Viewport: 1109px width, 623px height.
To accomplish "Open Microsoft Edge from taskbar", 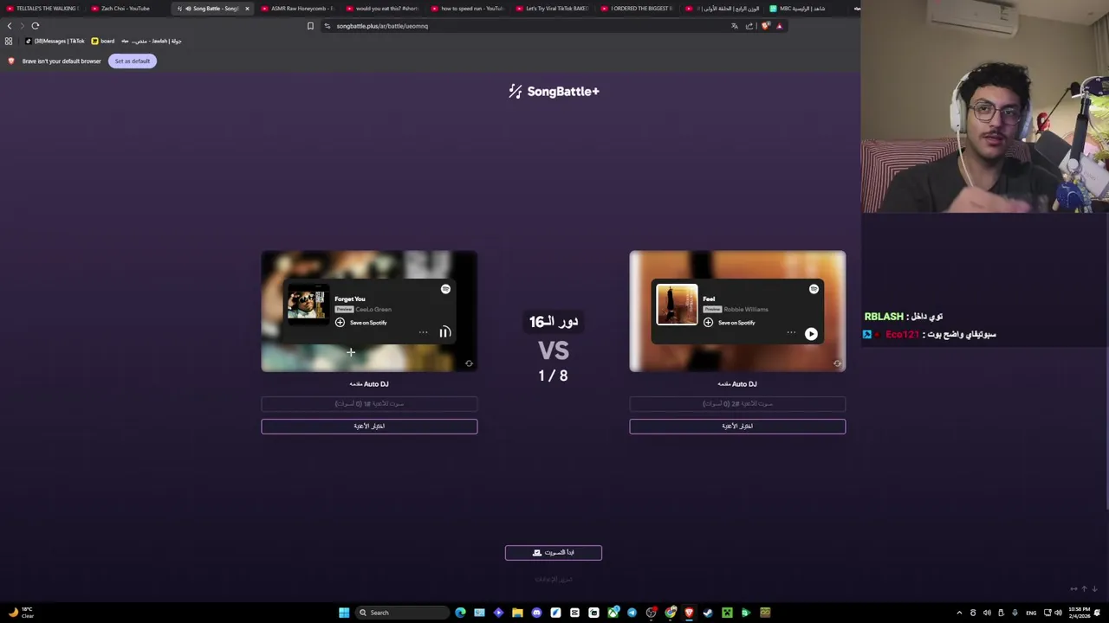I will click(460, 613).
